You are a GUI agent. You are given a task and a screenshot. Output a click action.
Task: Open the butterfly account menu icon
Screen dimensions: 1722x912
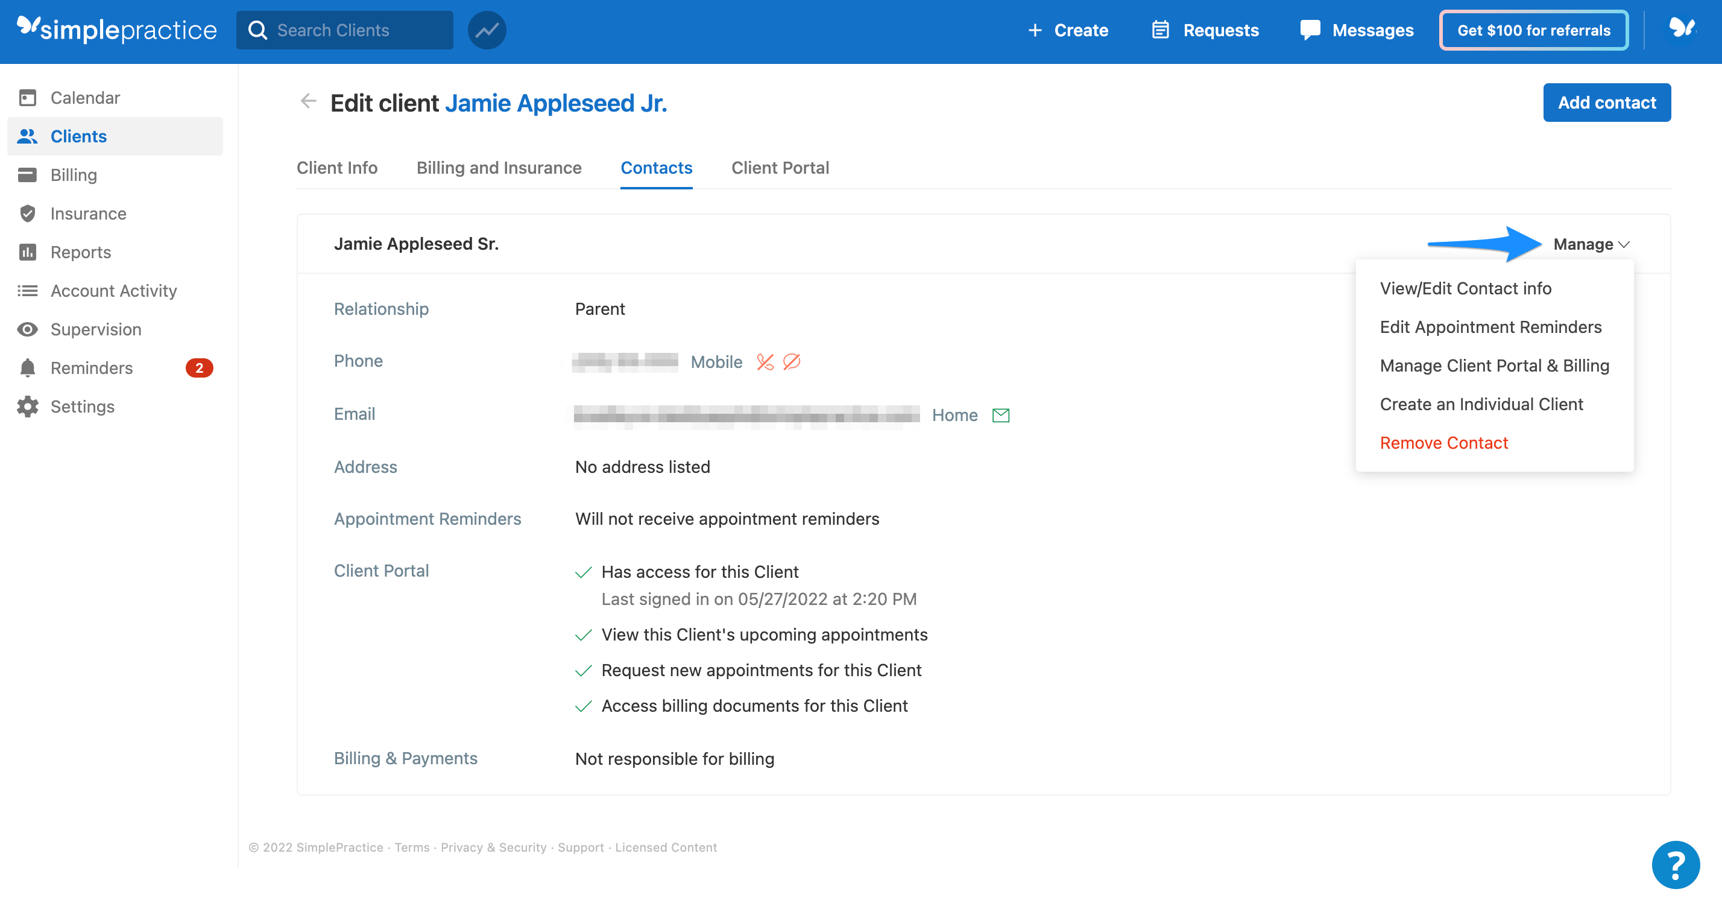[x=1682, y=28]
